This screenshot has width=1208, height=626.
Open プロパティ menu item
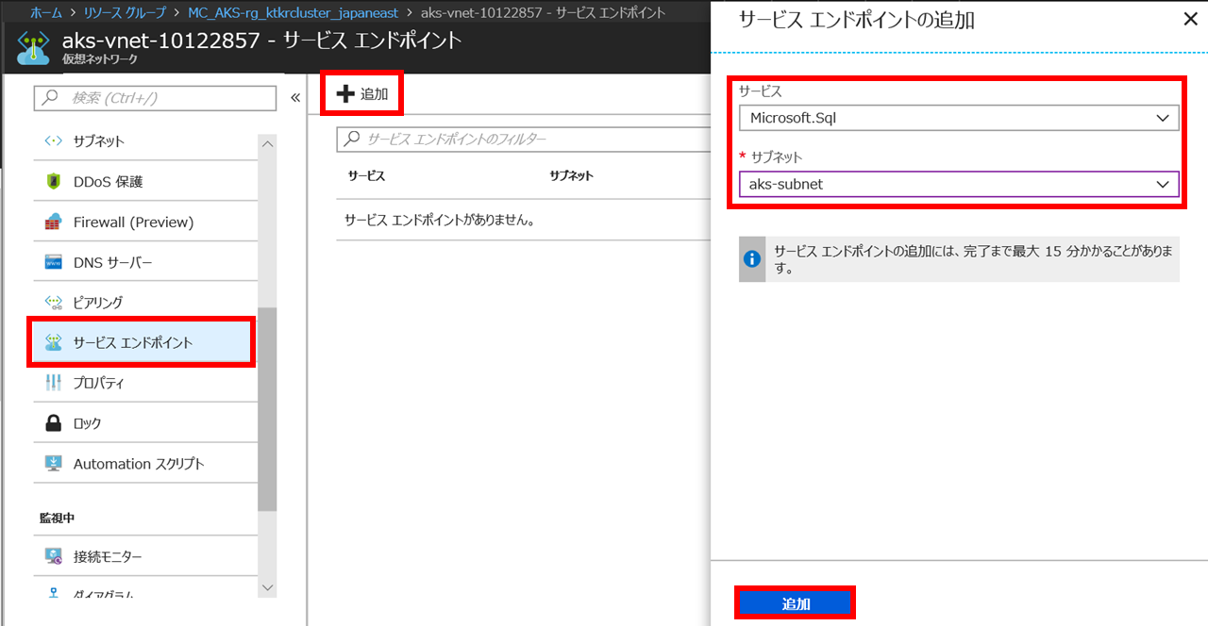coord(145,383)
